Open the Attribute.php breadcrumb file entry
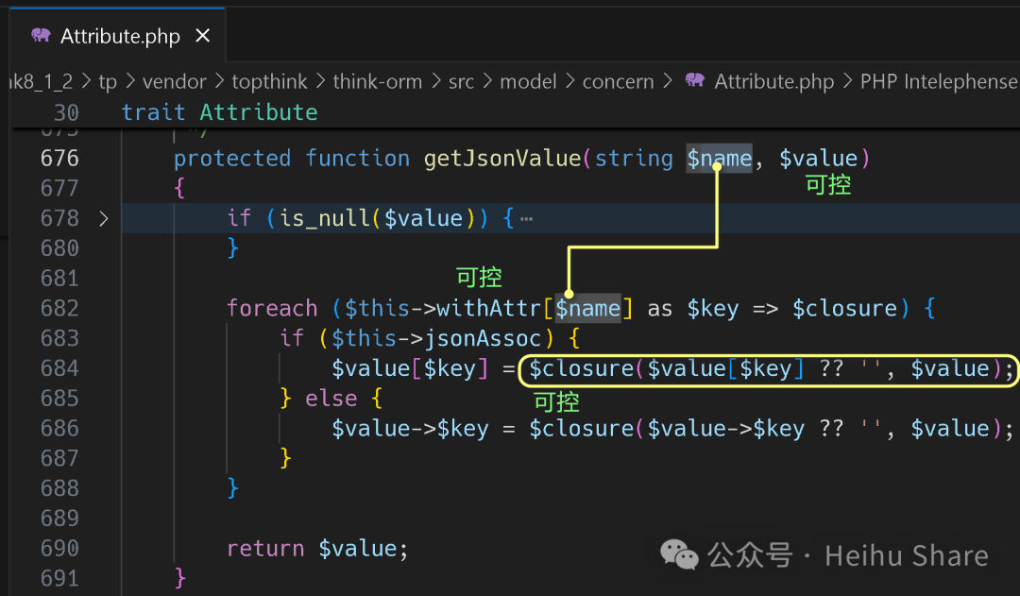 coord(774,81)
